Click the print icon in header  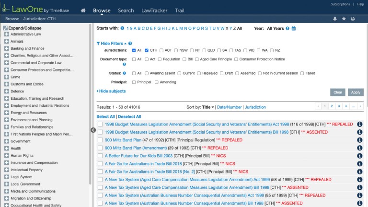pos(353,19)
